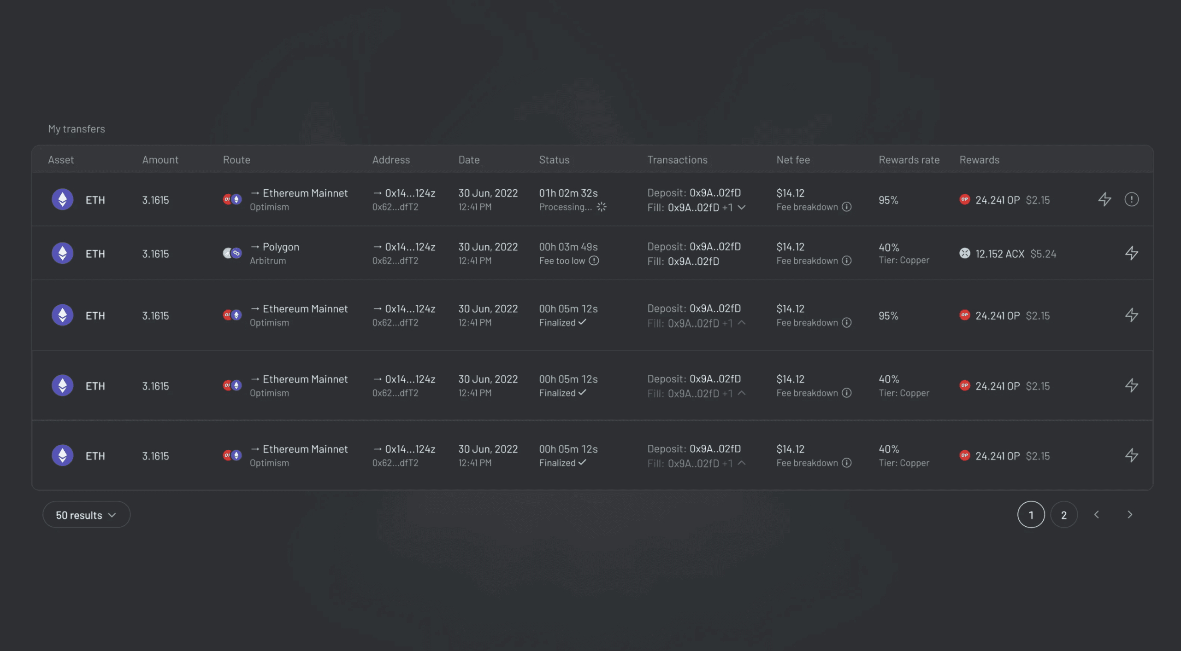This screenshot has width=1181, height=651.
Task: Click the next page arrow
Action: point(1130,514)
